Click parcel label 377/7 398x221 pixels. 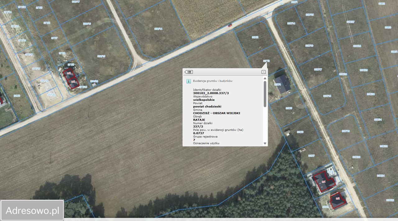coord(54,38)
